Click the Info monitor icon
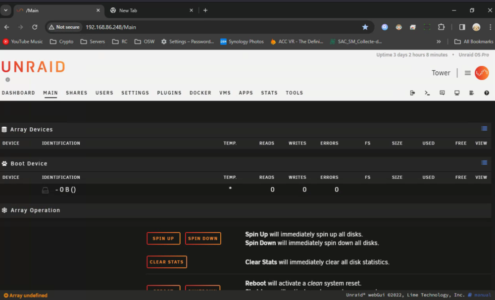The image size is (495, 300). click(457, 93)
